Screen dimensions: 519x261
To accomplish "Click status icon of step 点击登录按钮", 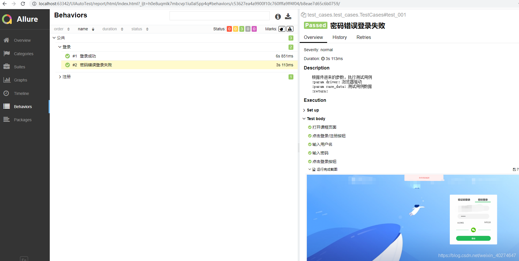I will click(x=310, y=162).
